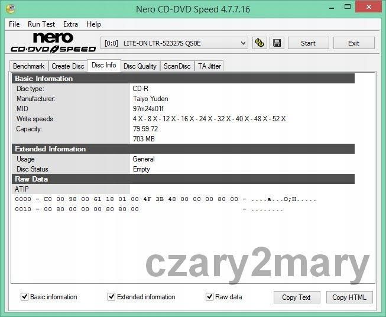The image size is (386, 317).
Task: Maximize the Nero window
Action: (x=348, y=7)
